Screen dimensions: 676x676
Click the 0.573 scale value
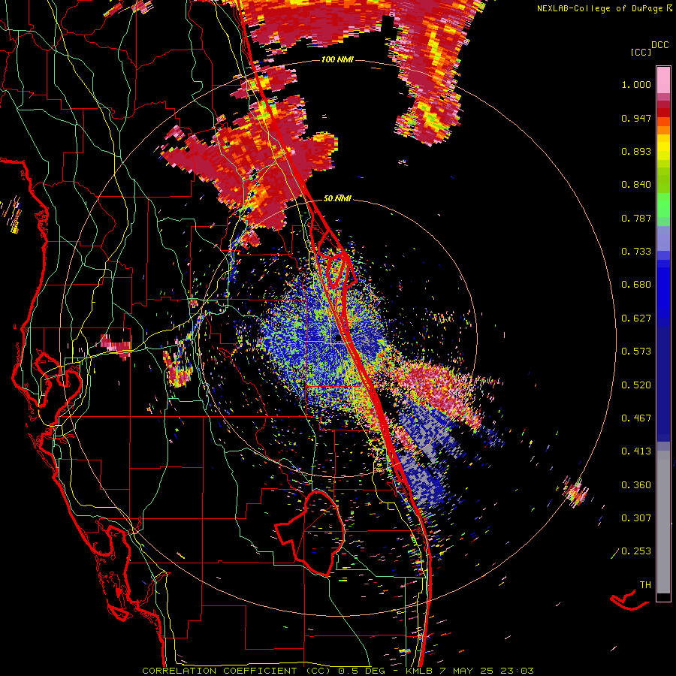(636, 352)
